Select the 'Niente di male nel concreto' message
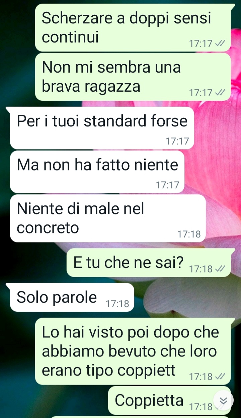The image size is (241, 418). point(108,218)
